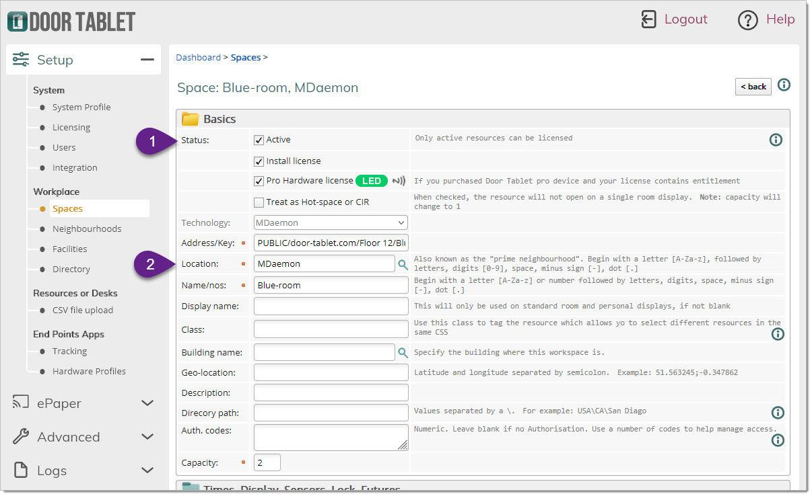Expand the Advanced section

[x=147, y=437]
